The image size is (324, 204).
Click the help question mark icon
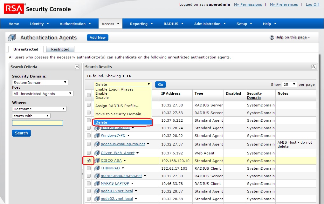(x=272, y=37)
